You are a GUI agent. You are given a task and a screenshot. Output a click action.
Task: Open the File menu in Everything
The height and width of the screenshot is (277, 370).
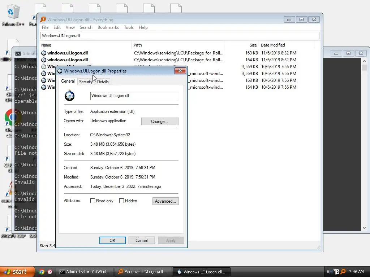coord(45,27)
